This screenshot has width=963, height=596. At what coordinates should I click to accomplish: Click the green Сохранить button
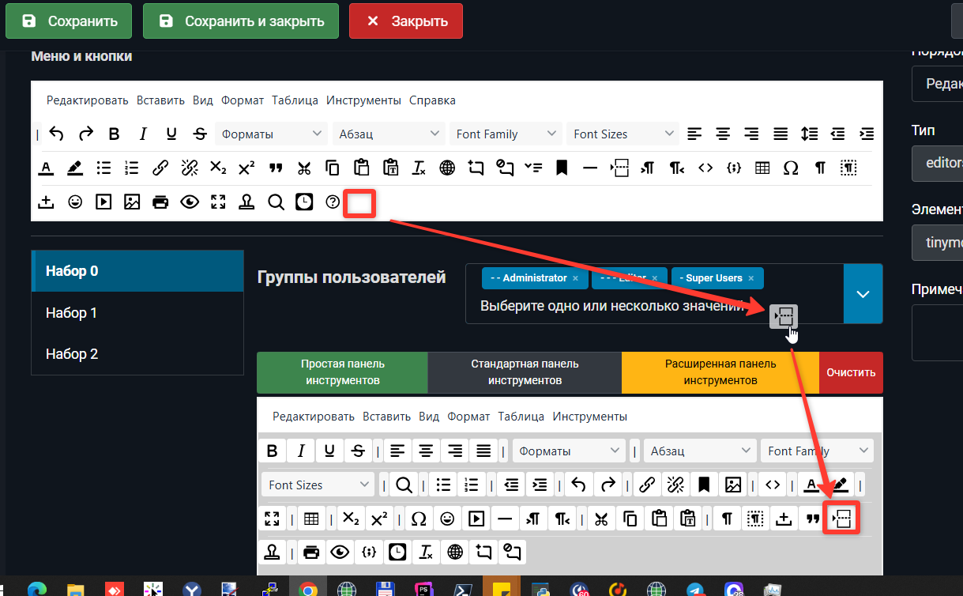[x=67, y=21]
